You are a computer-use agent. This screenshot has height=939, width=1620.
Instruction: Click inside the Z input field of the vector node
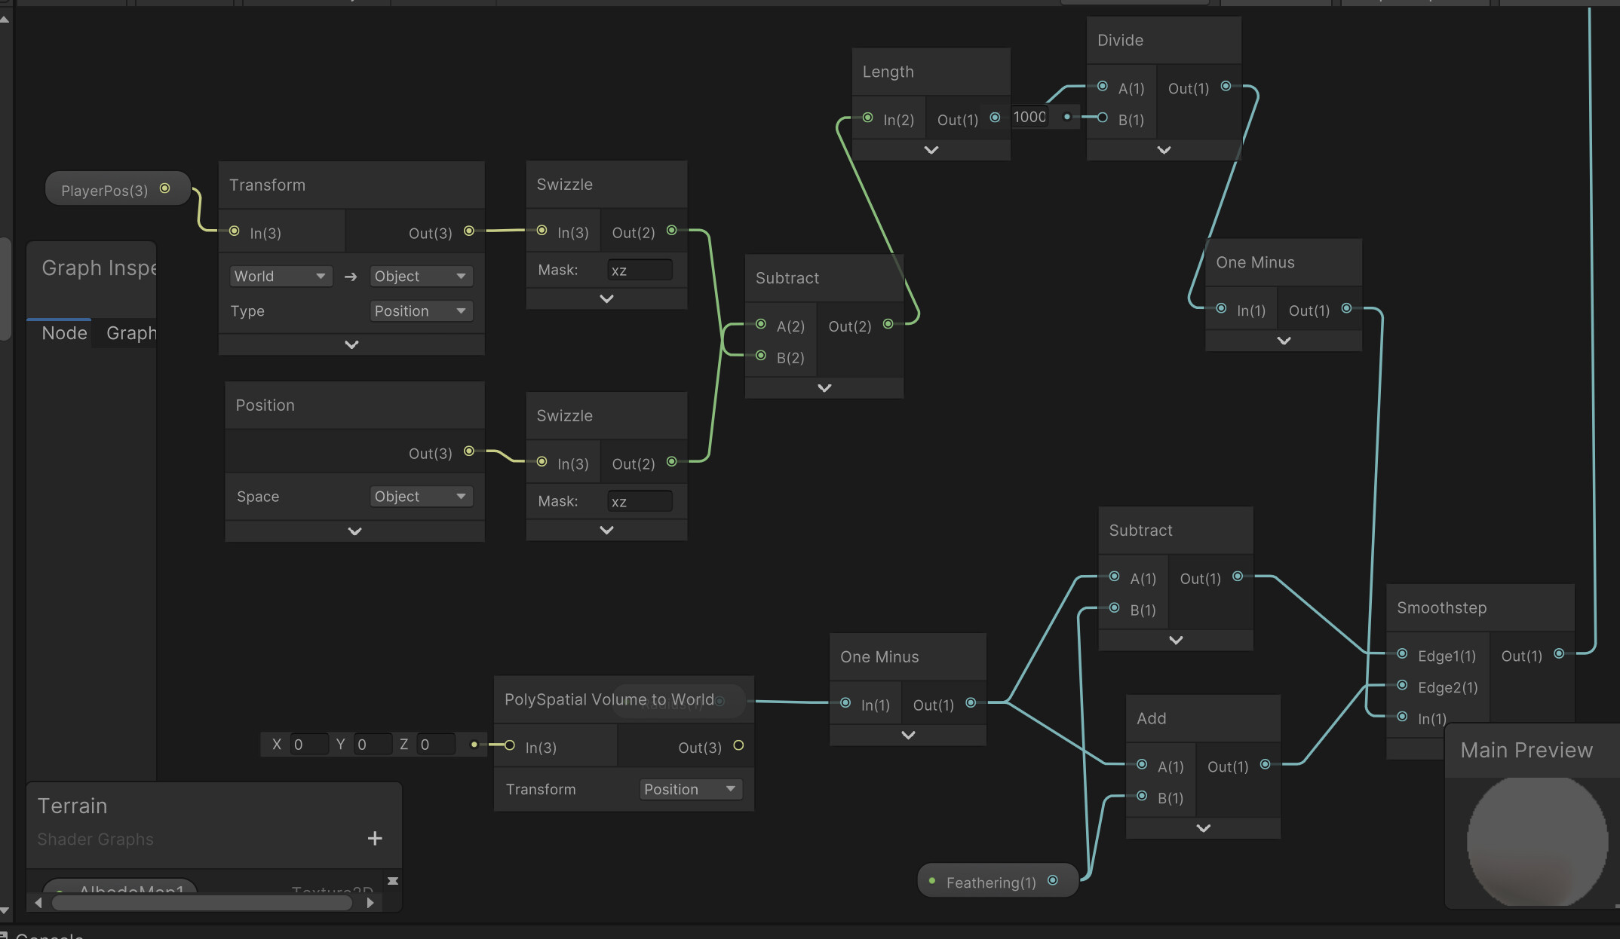435,744
